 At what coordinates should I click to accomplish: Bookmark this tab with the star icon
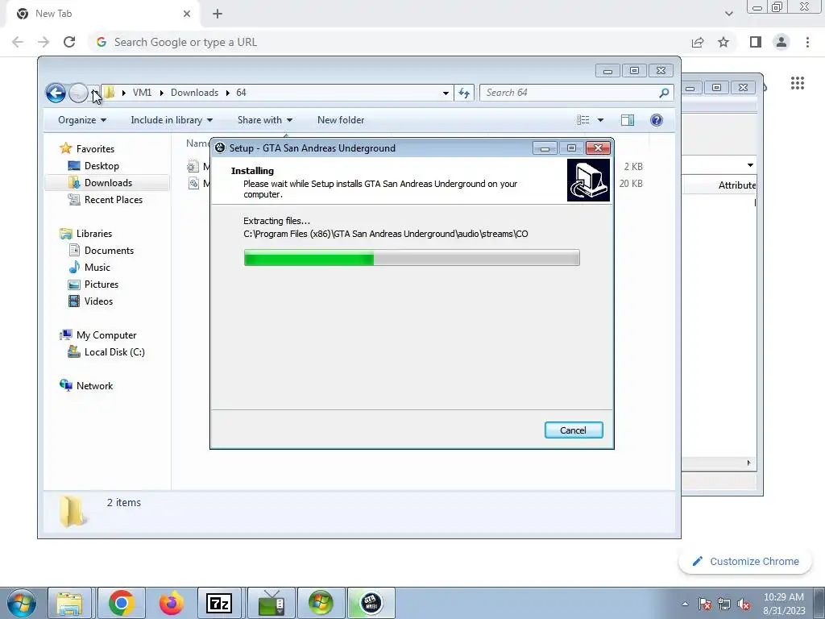(x=724, y=42)
